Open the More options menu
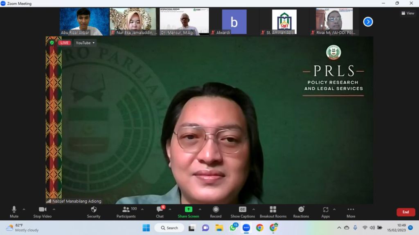Viewport: 419px width, 235px height. point(351,210)
